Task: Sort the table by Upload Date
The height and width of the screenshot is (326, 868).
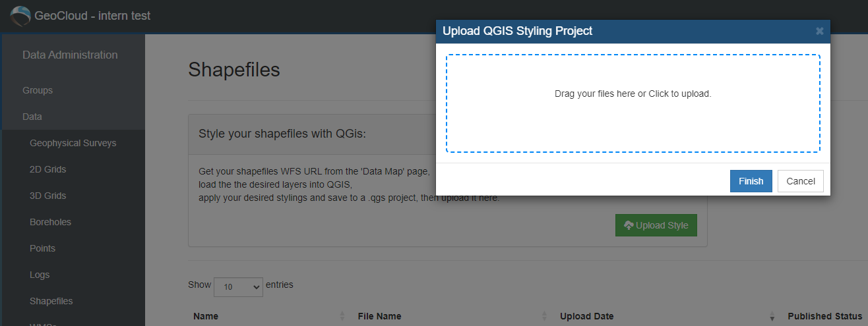Action: pyautogui.click(x=668, y=316)
